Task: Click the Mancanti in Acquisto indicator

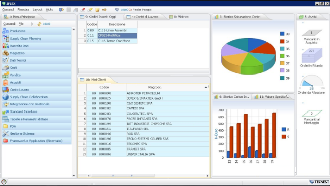Action: pos(312,33)
